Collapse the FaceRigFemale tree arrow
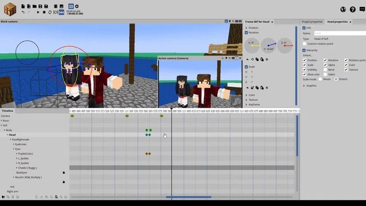 coord(10,140)
